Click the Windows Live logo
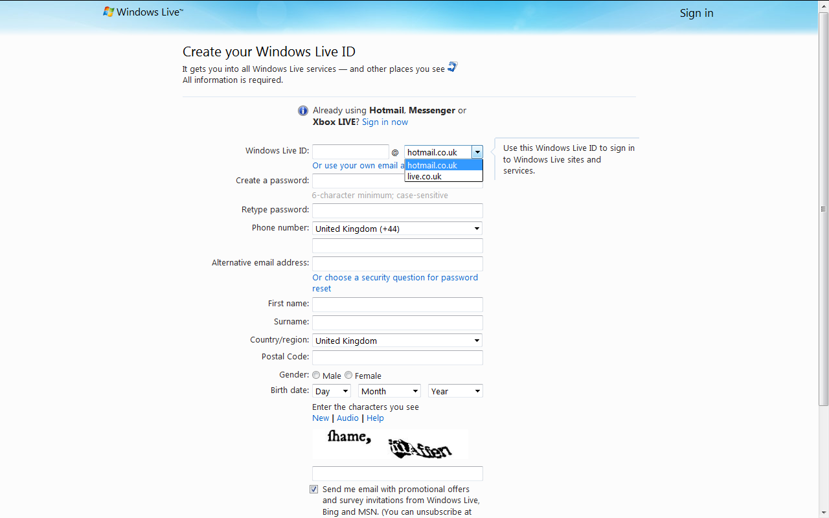Screen dimensions: 829x518 143,12
